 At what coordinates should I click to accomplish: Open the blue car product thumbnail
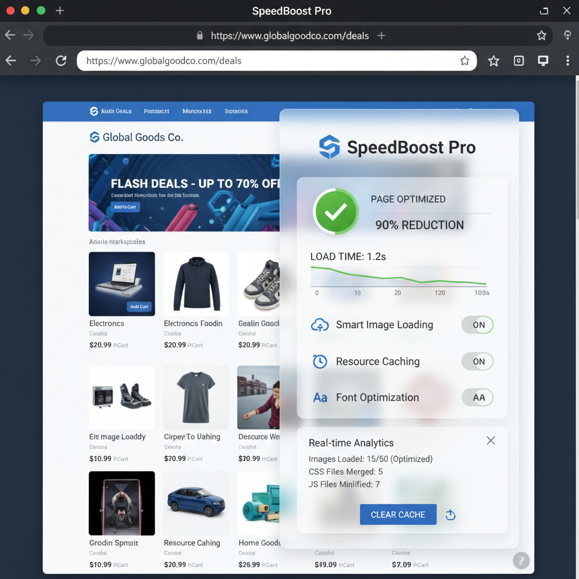click(196, 503)
